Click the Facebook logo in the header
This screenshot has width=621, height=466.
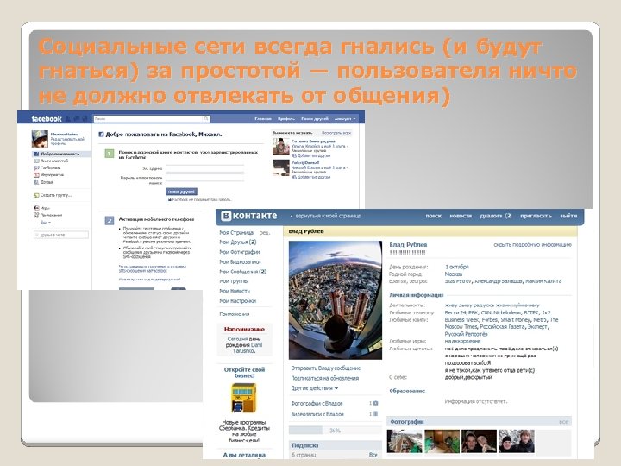[47, 118]
